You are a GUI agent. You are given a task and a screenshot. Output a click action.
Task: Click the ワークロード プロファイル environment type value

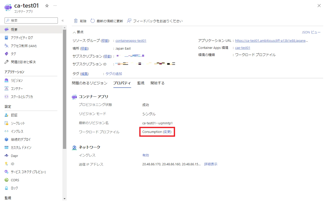tap(255, 55)
